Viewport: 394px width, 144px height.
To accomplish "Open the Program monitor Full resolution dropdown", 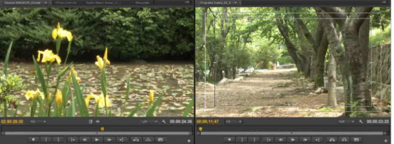I will [347, 122].
